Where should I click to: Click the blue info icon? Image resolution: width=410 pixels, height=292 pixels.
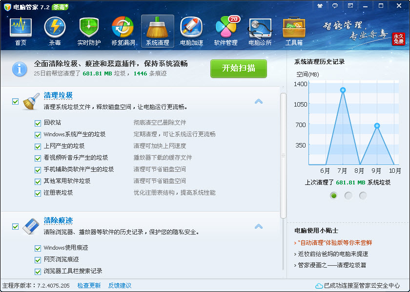(20, 69)
